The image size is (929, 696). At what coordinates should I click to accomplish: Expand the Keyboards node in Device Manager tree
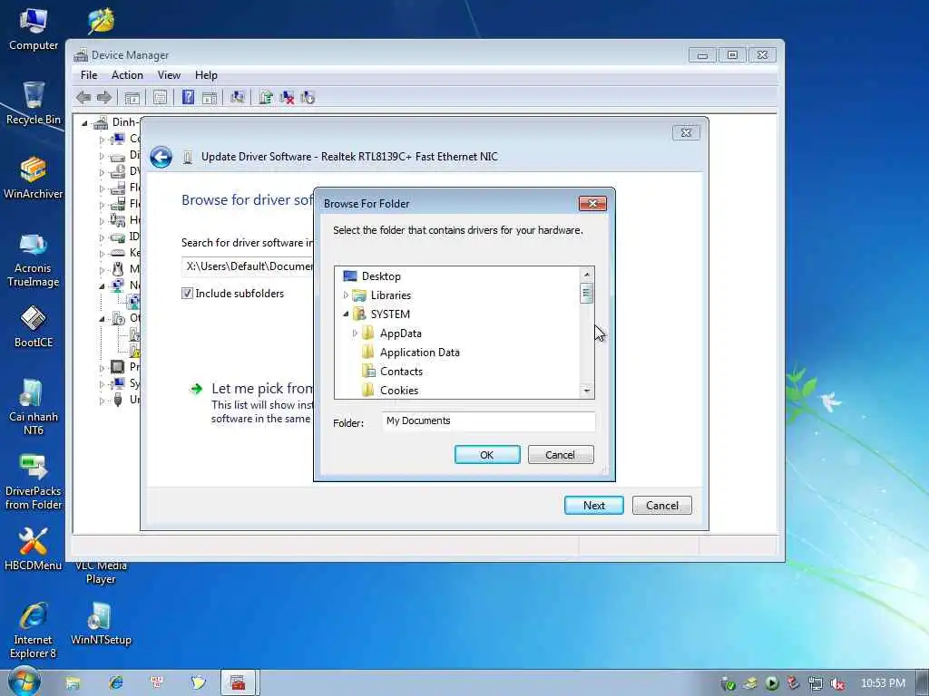(x=102, y=254)
